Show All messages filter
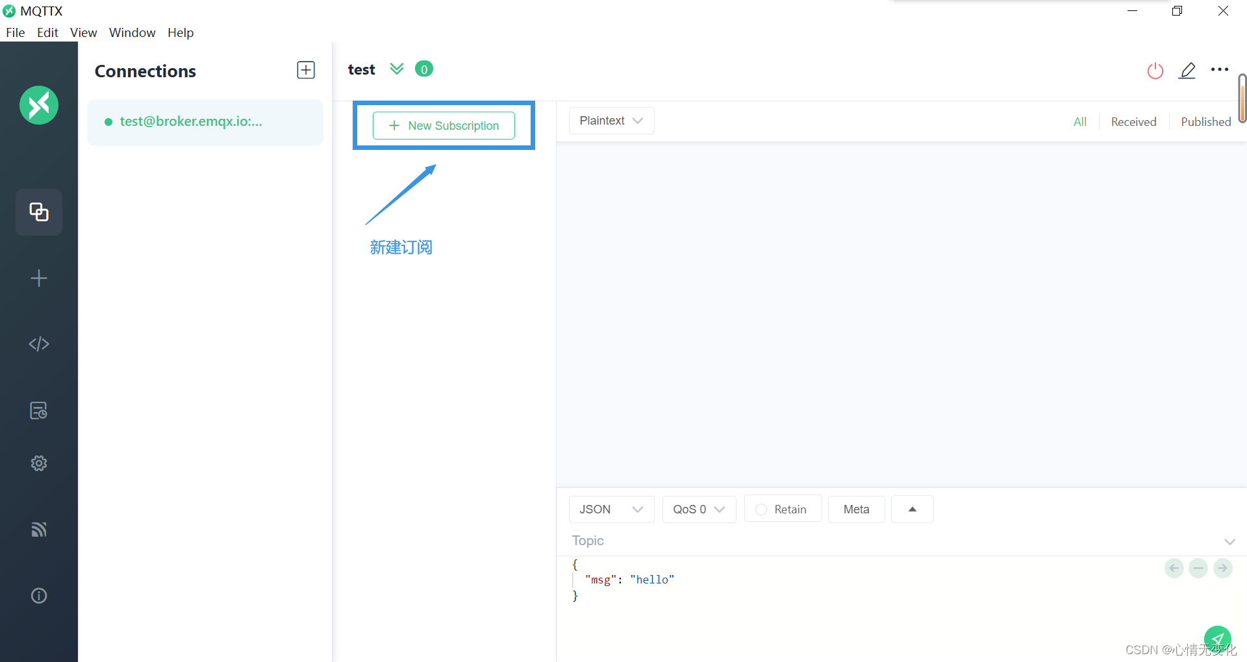This screenshot has width=1247, height=662. [x=1080, y=121]
